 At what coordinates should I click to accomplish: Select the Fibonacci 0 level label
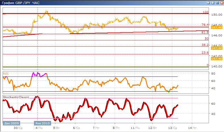[x=208, y=65]
